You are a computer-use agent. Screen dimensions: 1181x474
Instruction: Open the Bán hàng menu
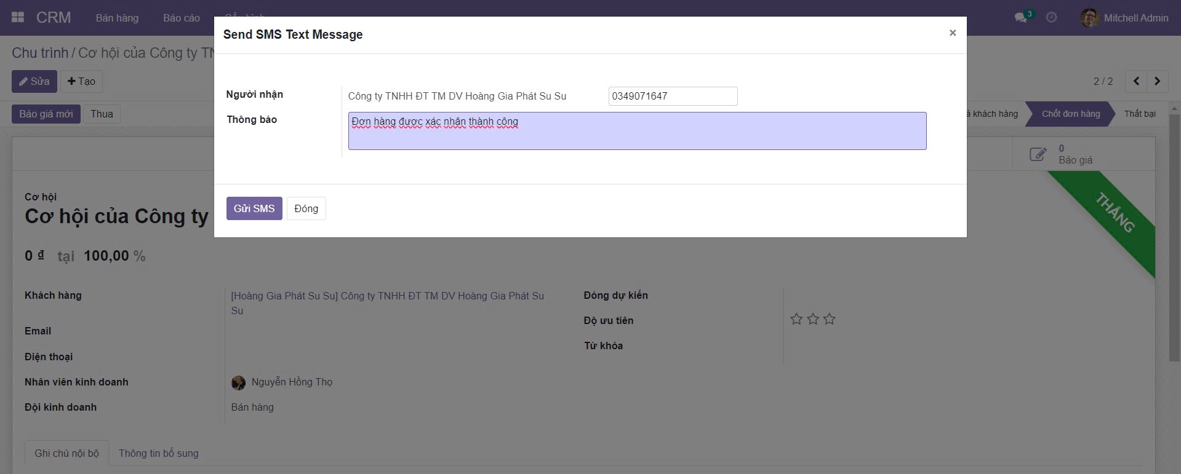click(x=117, y=18)
